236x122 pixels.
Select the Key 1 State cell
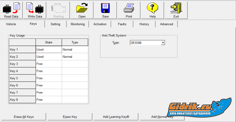point(49,50)
